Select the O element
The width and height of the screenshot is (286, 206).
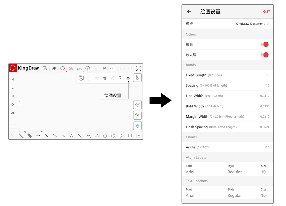13,105
